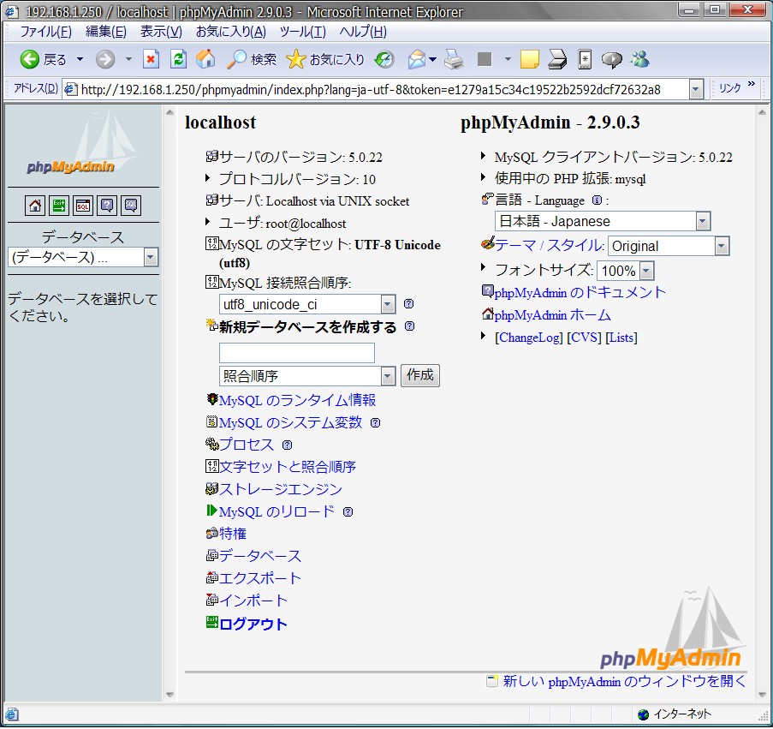Screen dimensions: 773x729
Task: Click help icon beside MySQL のシステム変数
Action: (x=375, y=423)
